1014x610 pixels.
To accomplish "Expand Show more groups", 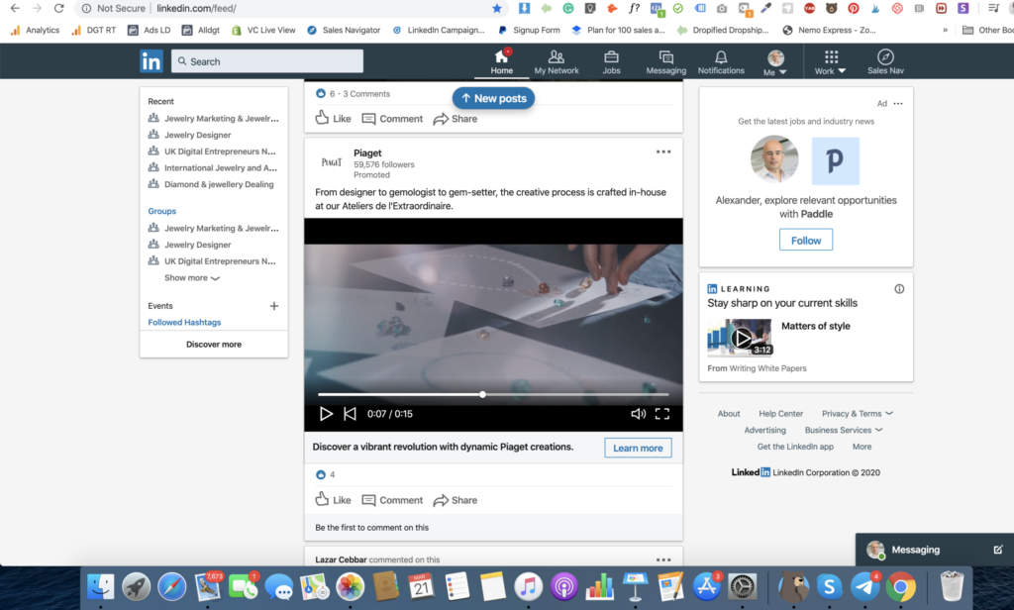I will 192,277.
